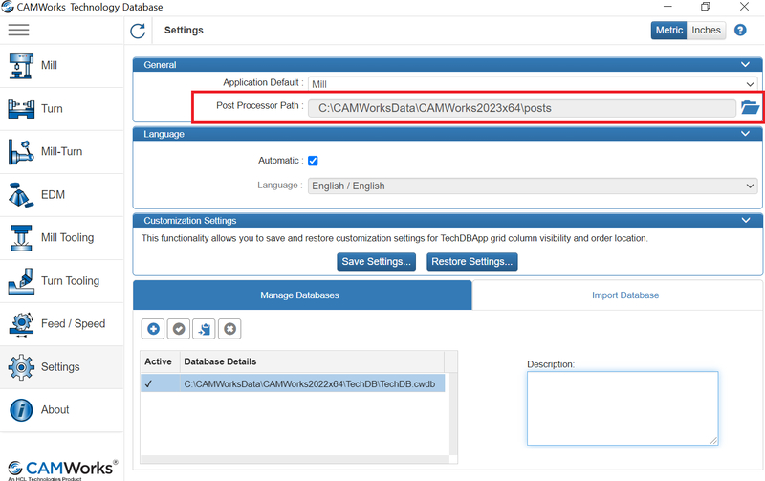Click the Save Settings... button

click(376, 262)
